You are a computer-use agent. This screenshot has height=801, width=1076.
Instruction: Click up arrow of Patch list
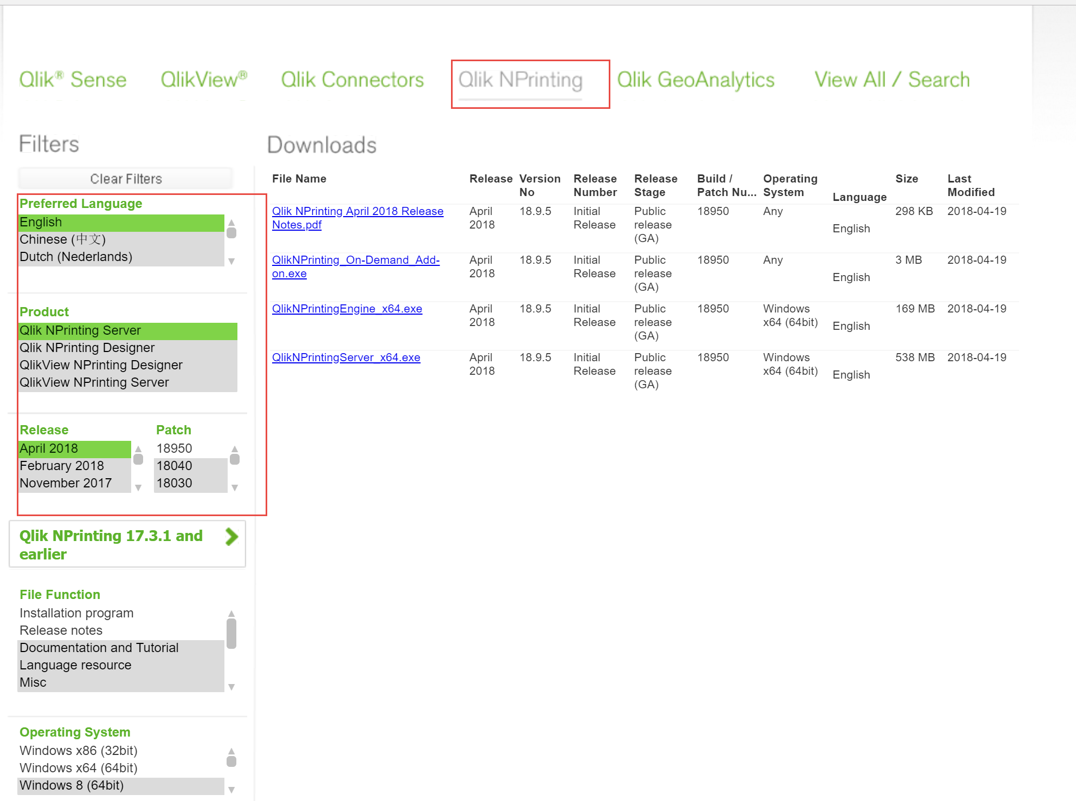point(235,449)
